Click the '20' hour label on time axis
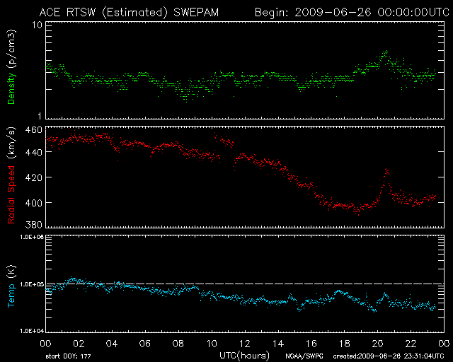 [x=377, y=344]
